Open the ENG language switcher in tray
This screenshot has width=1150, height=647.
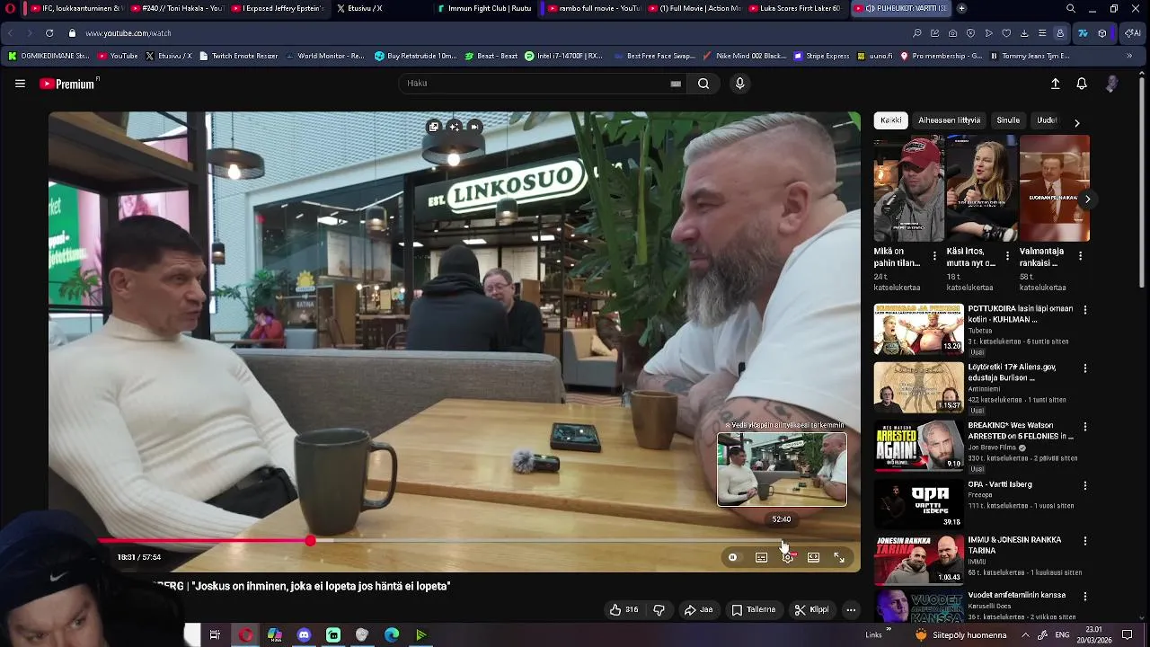(x=1062, y=635)
